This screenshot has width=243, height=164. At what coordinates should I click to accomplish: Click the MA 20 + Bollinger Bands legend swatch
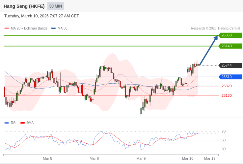click(x=7, y=29)
